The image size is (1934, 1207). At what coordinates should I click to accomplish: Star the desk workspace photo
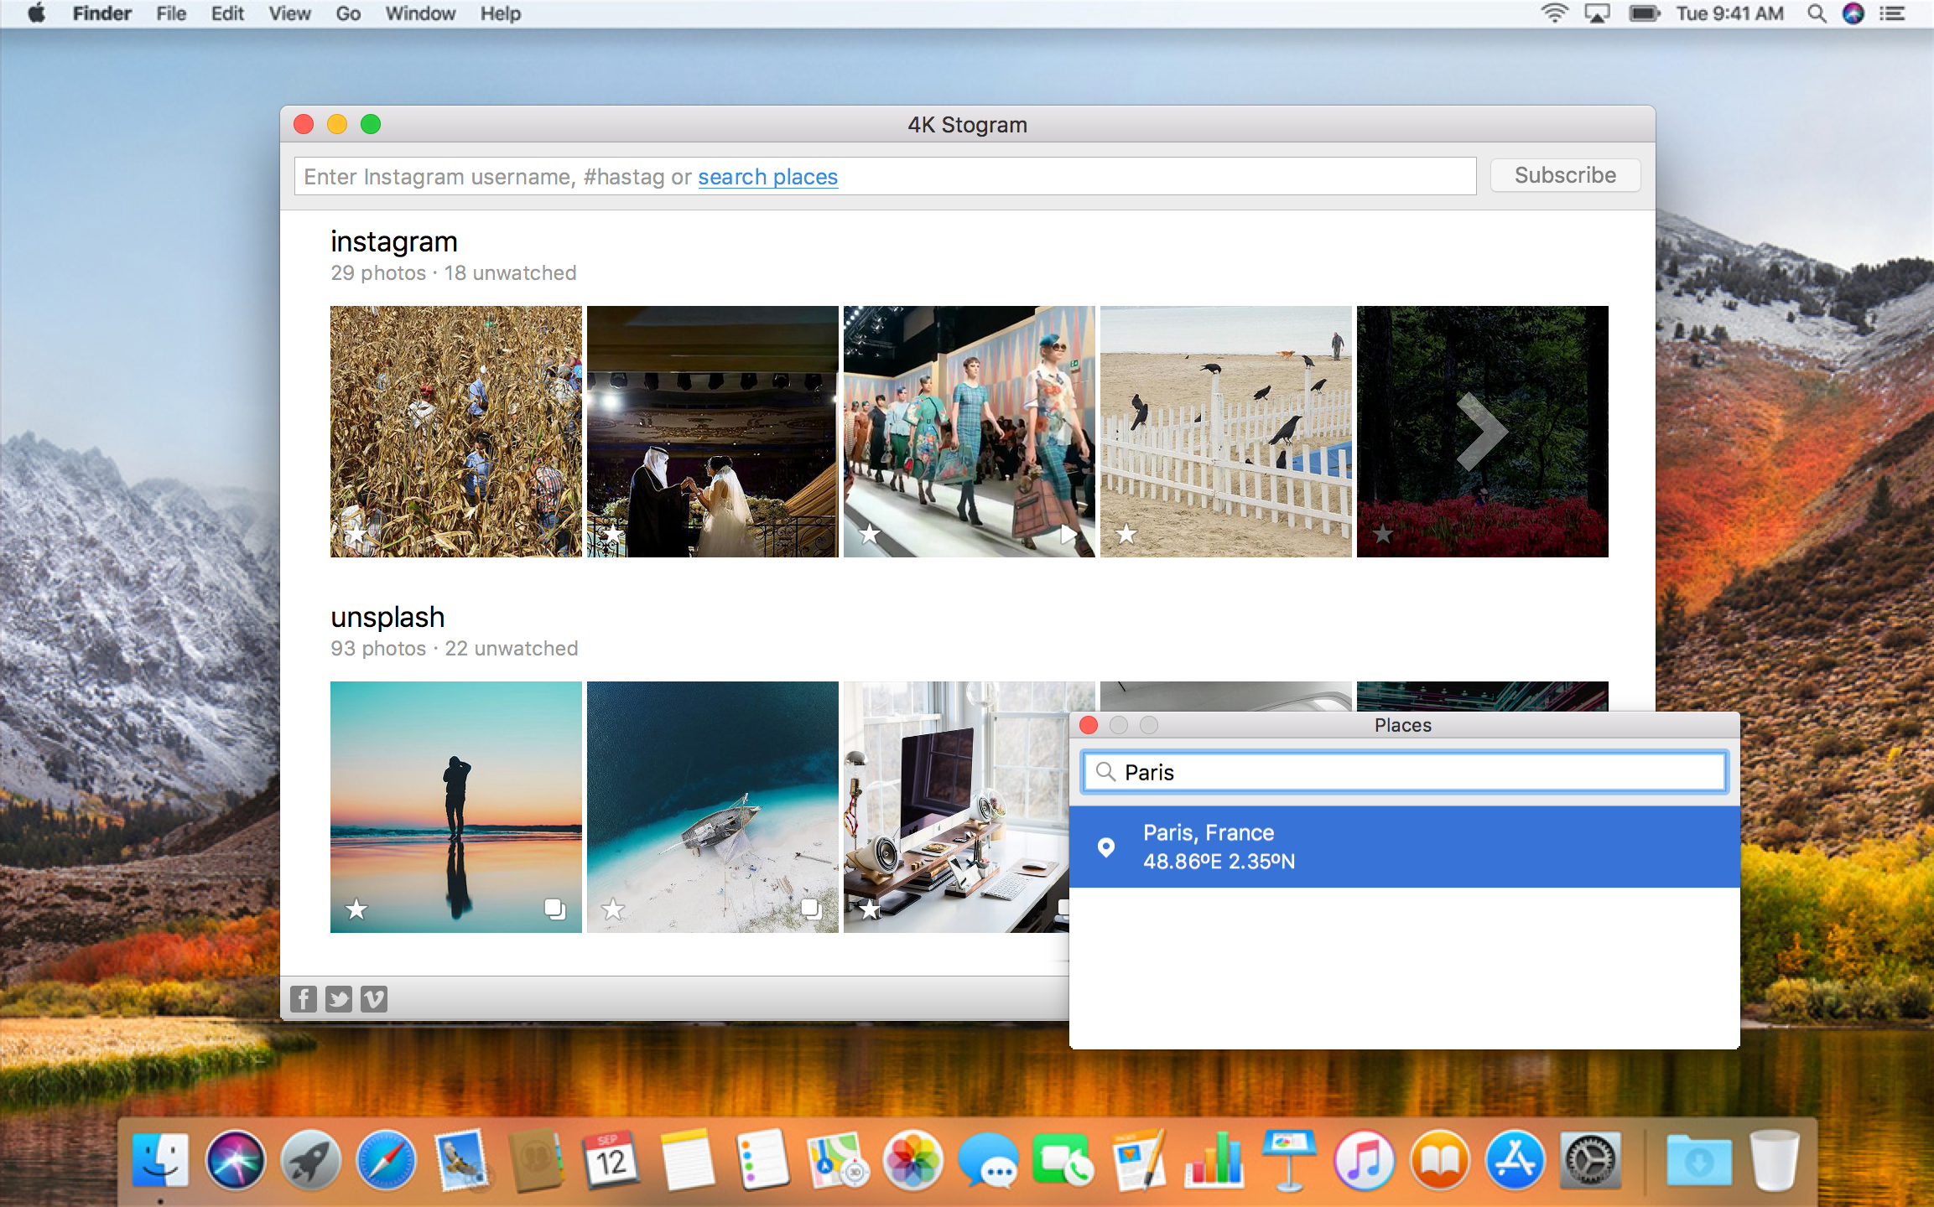tap(870, 909)
